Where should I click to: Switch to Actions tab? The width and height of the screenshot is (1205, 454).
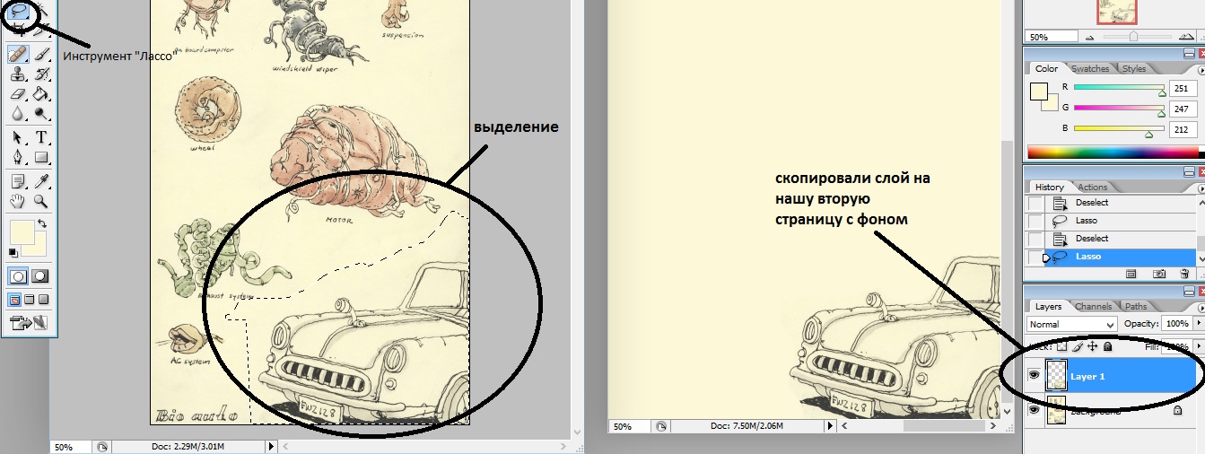[x=1092, y=187]
